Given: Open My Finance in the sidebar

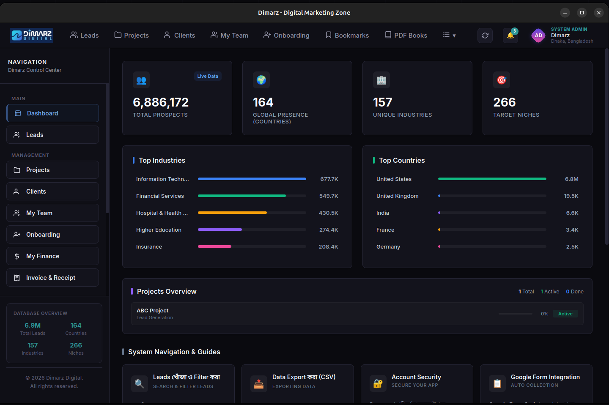Looking at the screenshot, I should [53, 256].
